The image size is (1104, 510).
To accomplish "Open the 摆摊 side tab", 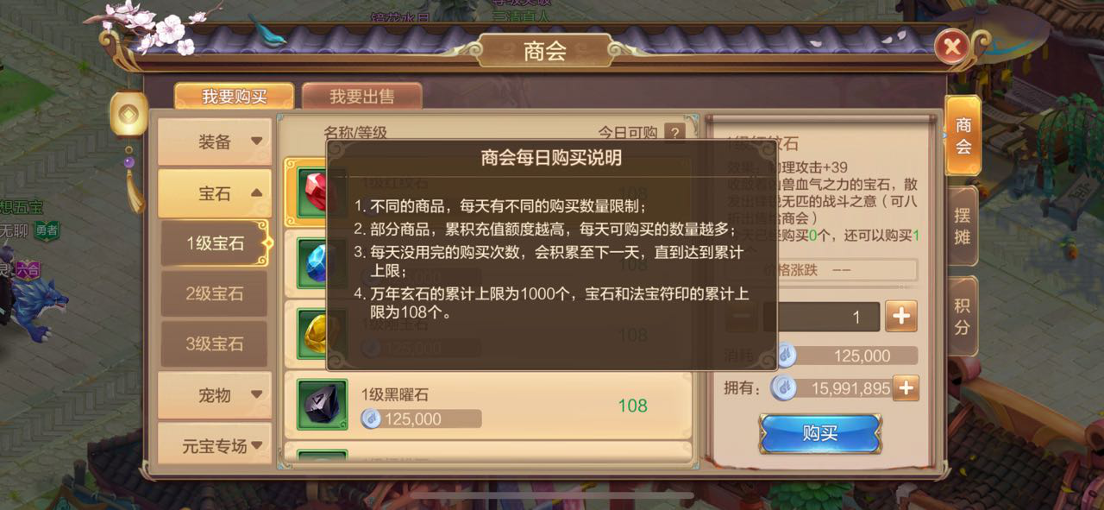I will [x=963, y=225].
